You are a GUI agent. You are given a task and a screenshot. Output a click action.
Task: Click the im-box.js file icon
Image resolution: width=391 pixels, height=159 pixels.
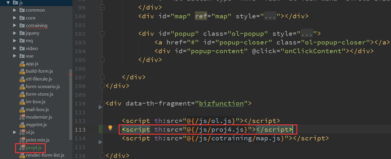(x=22, y=102)
